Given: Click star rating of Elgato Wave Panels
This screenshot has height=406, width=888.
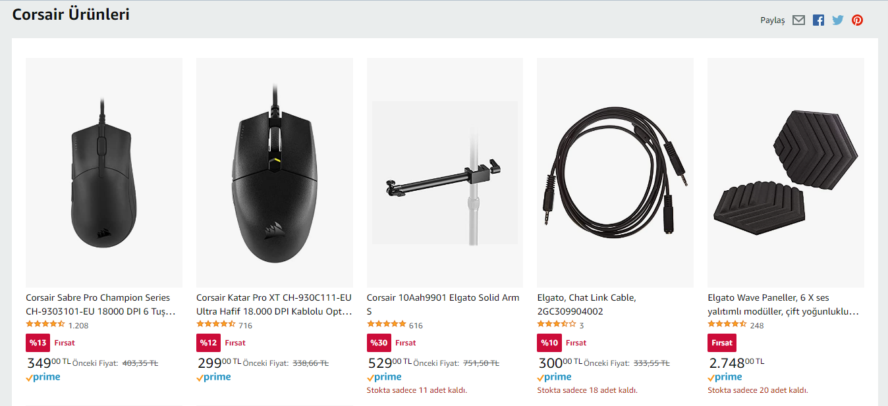Looking at the screenshot, I should 727,324.
